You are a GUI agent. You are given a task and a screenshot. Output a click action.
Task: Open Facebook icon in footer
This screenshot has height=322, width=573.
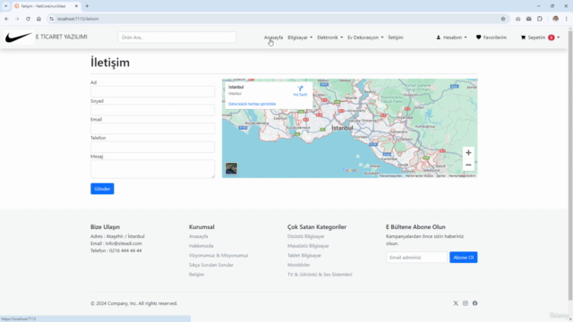coord(475,303)
